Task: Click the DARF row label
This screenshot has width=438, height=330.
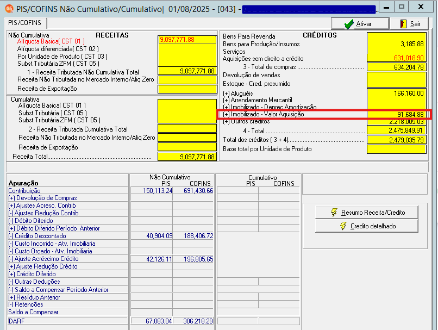Action: click(x=16, y=321)
